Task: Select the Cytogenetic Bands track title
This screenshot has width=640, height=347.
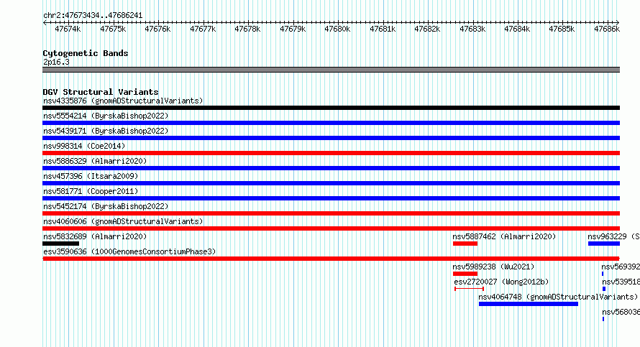Action: [86, 53]
